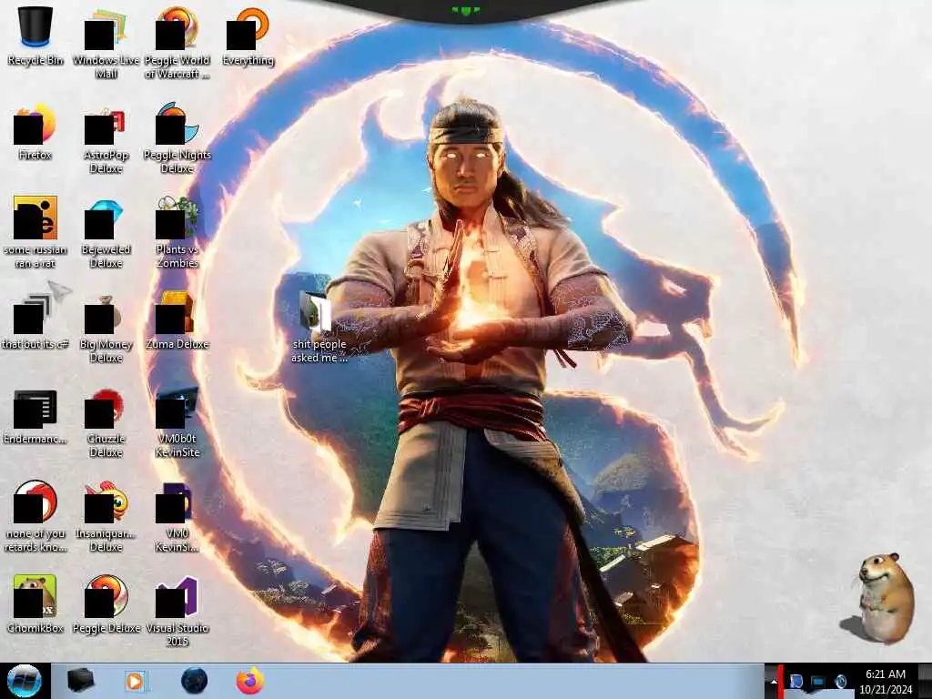Select the 'people asked me' folder icon
Viewport: 932px width, 699px height.
pos(319,328)
